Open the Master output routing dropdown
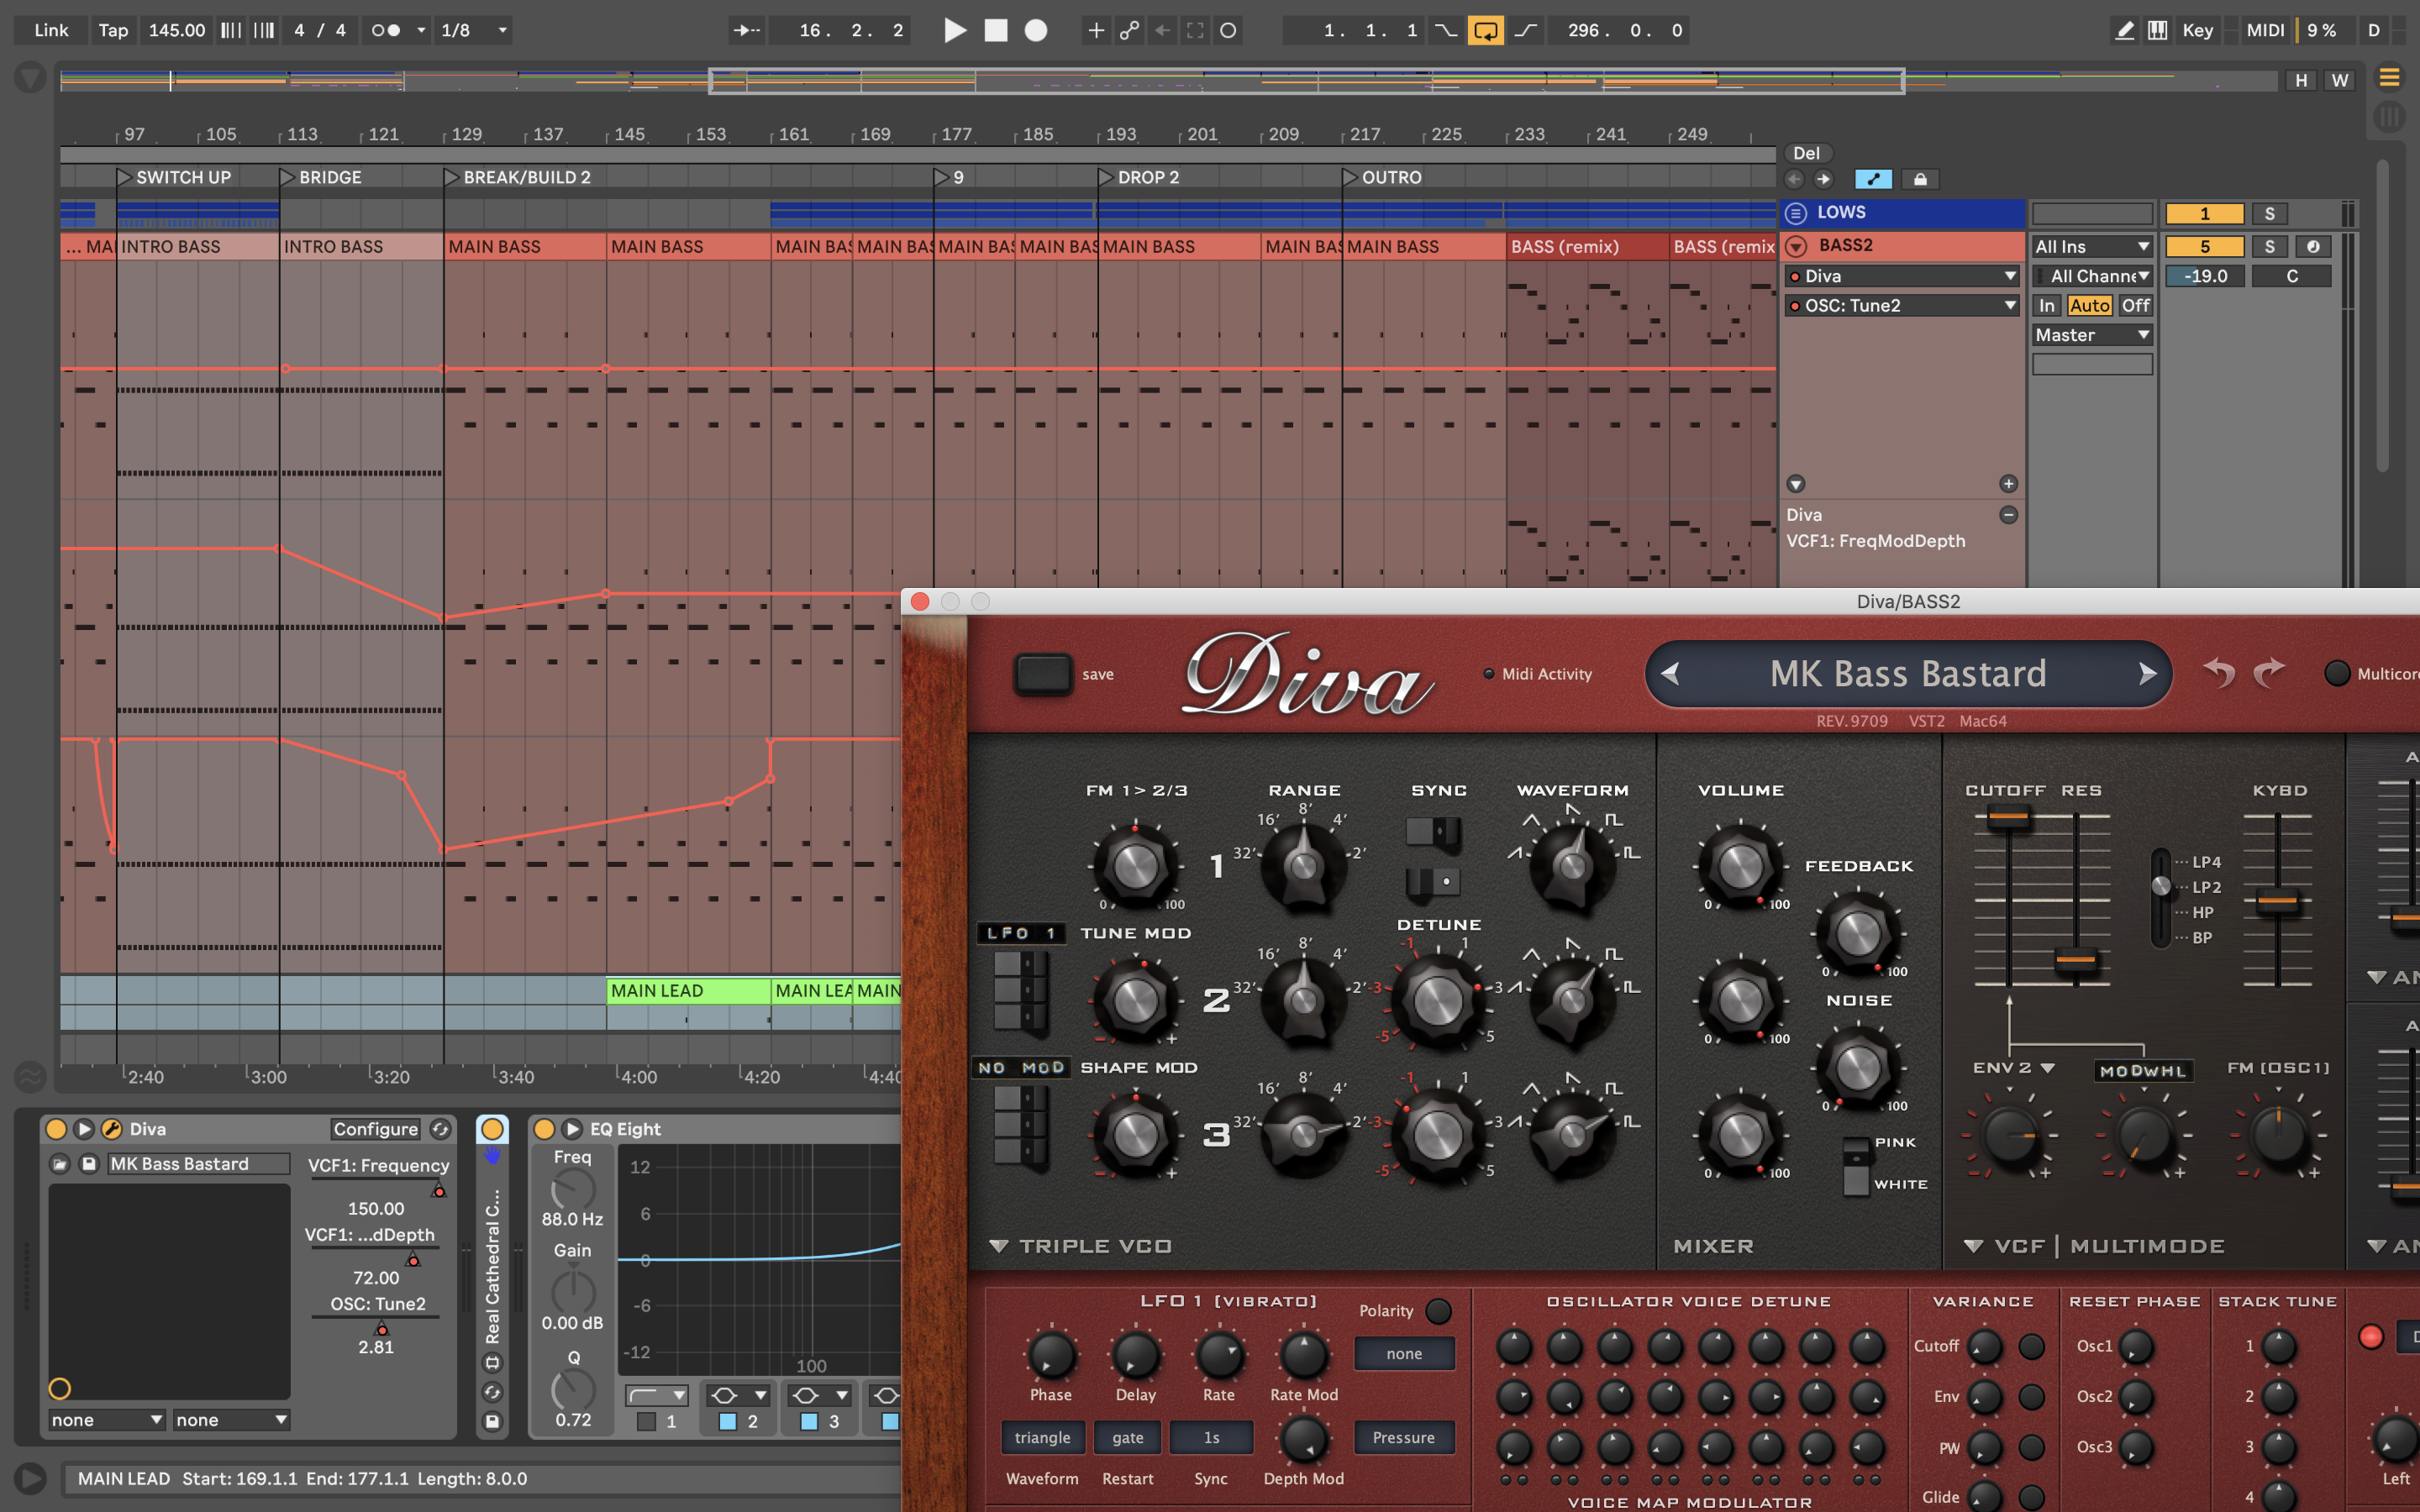 point(2092,335)
